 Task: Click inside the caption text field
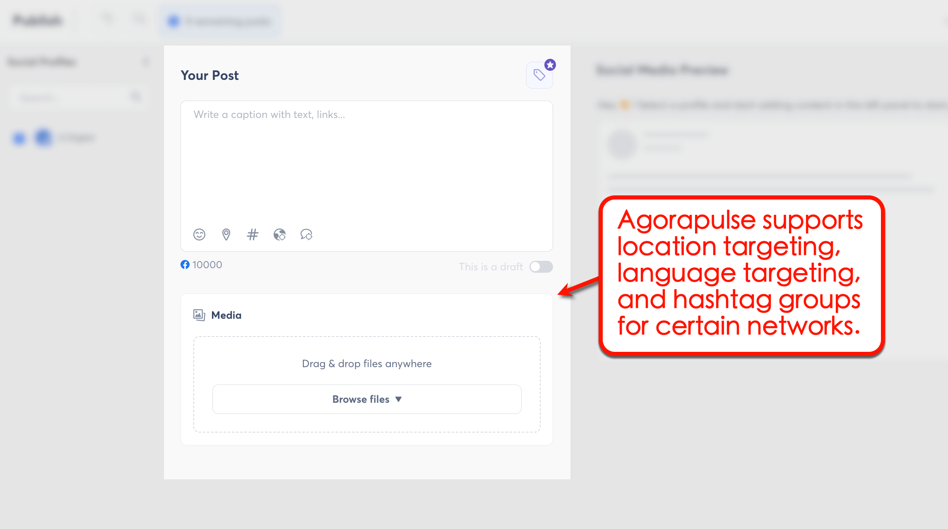click(x=366, y=166)
